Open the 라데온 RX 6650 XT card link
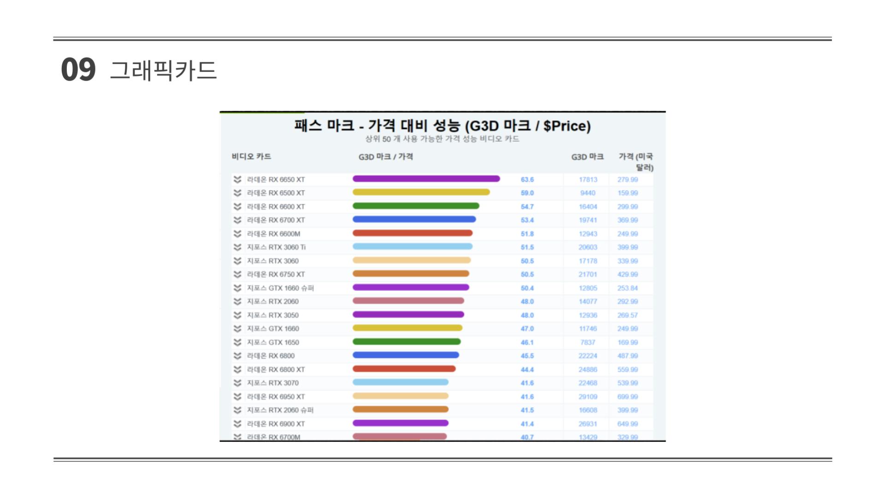This screenshot has height=498, width=885. coord(276,179)
